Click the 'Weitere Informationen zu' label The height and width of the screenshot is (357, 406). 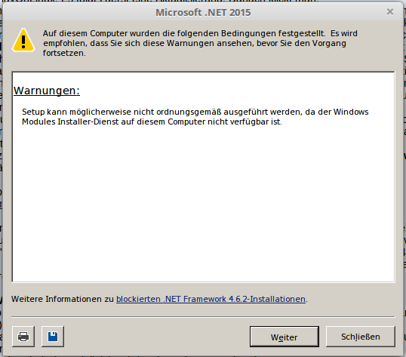(63, 299)
